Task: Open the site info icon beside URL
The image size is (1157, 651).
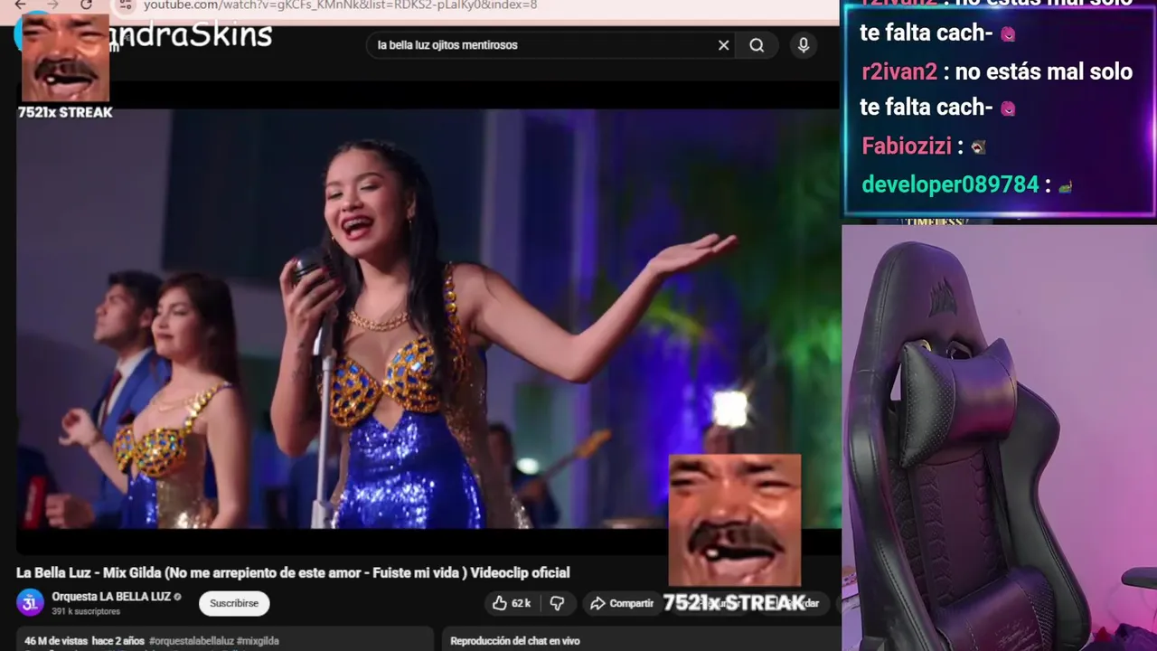Action: point(127,5)
